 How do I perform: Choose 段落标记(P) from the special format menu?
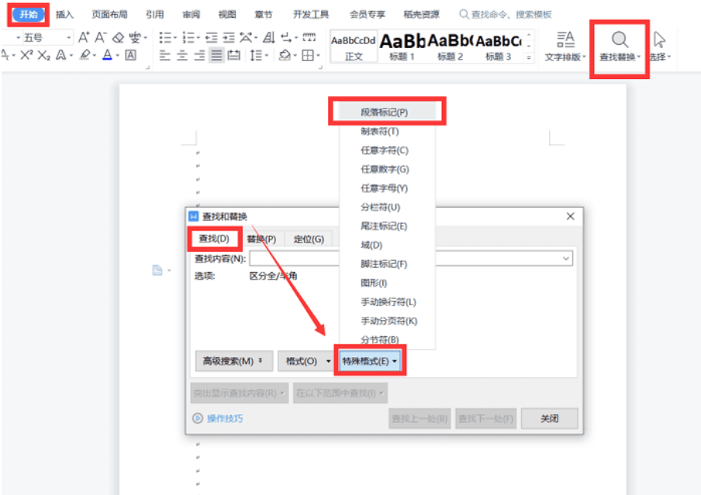[385, 112]
